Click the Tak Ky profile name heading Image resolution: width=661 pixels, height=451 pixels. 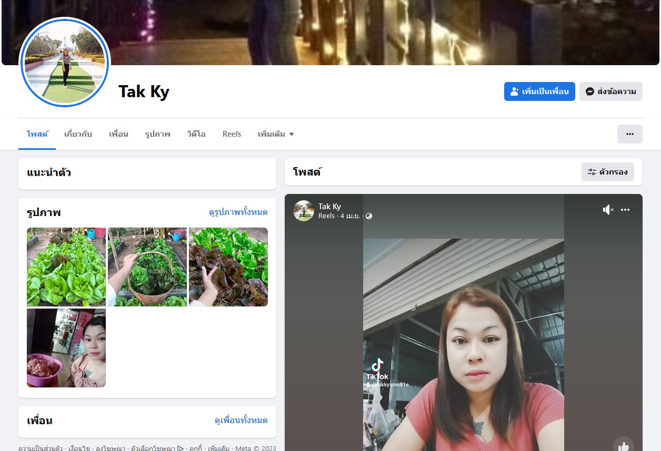coord(144,91)
